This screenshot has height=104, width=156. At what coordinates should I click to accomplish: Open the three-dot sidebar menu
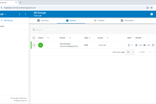pos(19,14)
